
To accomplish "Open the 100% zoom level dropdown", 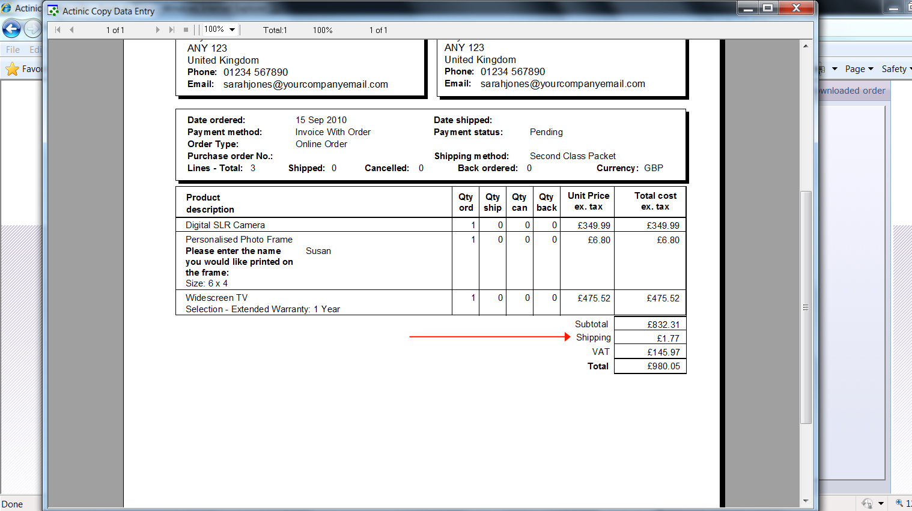I will 232,29.
